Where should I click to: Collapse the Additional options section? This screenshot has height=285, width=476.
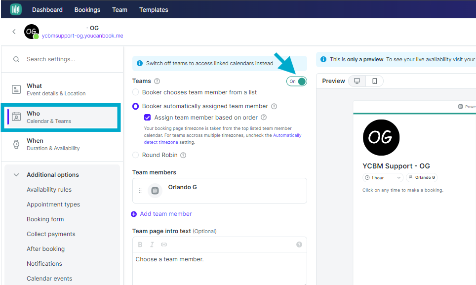(x=16, y=175)
